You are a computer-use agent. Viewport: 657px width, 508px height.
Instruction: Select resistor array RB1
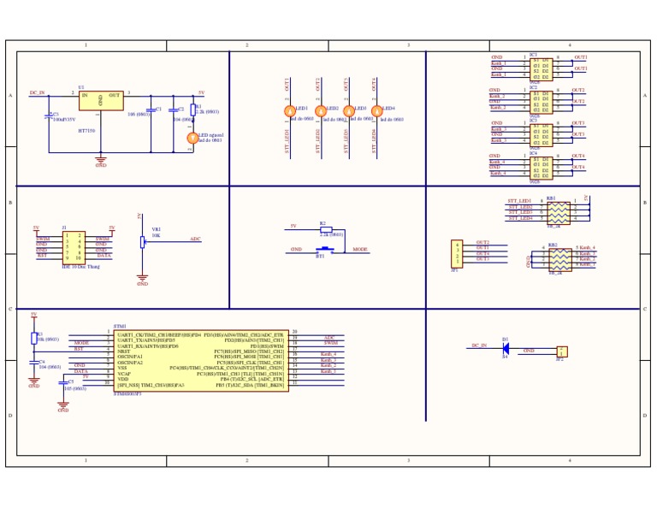[x=559, y=213]
